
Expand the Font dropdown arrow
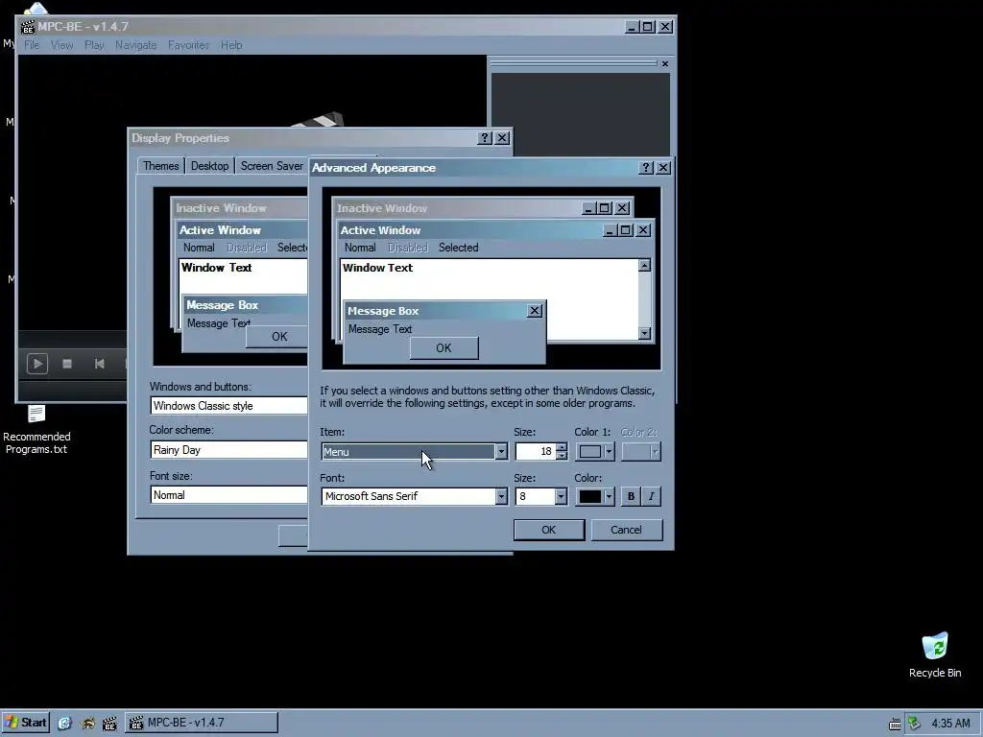(x=501, y=496)
